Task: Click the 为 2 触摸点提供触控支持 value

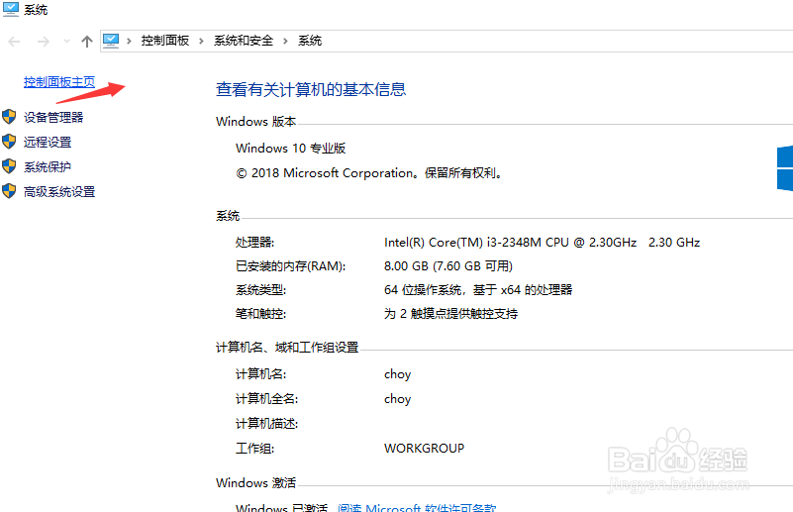Action: pos(450,314)
